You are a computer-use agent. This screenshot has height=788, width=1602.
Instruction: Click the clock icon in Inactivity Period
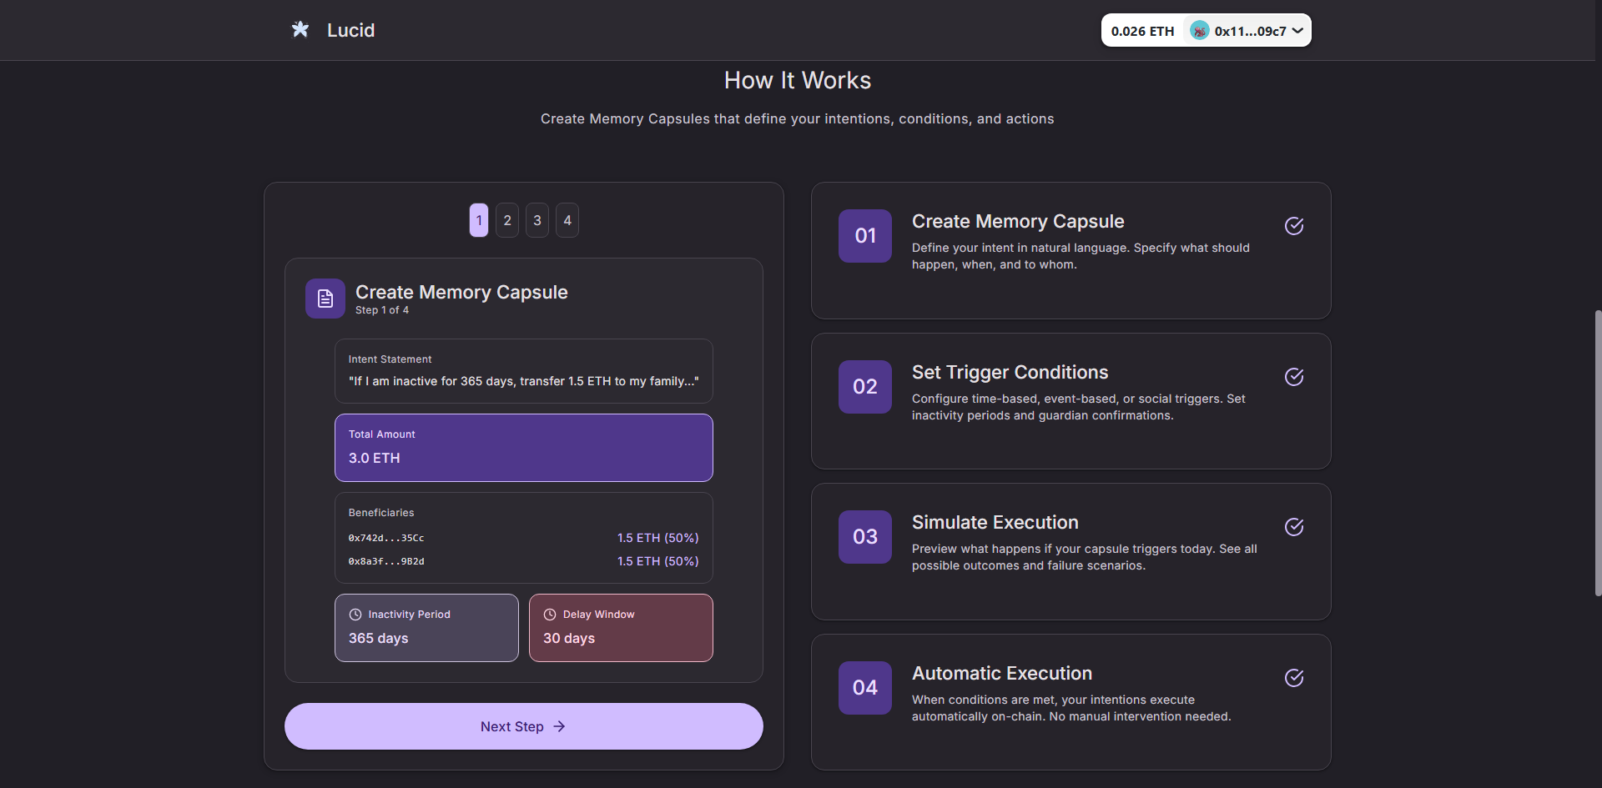coord(355,615)
